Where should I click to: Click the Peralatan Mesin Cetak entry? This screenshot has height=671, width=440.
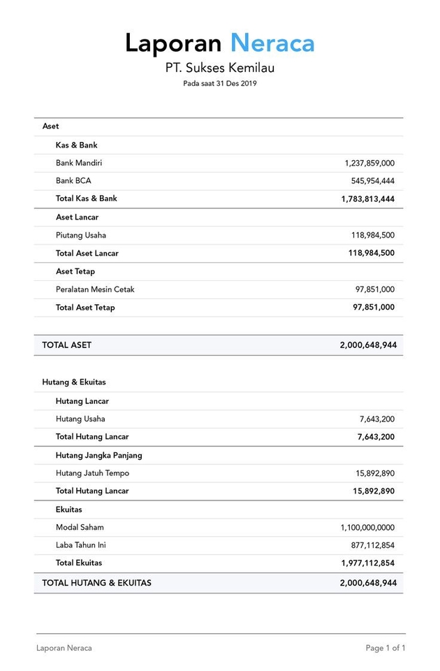coord(95,289)
